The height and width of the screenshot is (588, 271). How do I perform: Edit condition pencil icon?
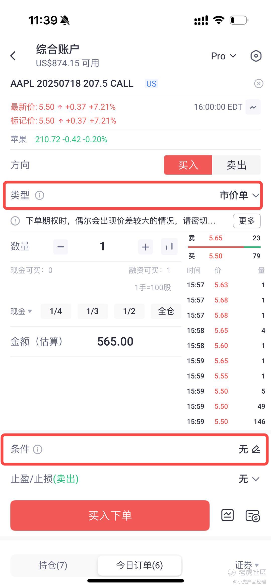256,449
